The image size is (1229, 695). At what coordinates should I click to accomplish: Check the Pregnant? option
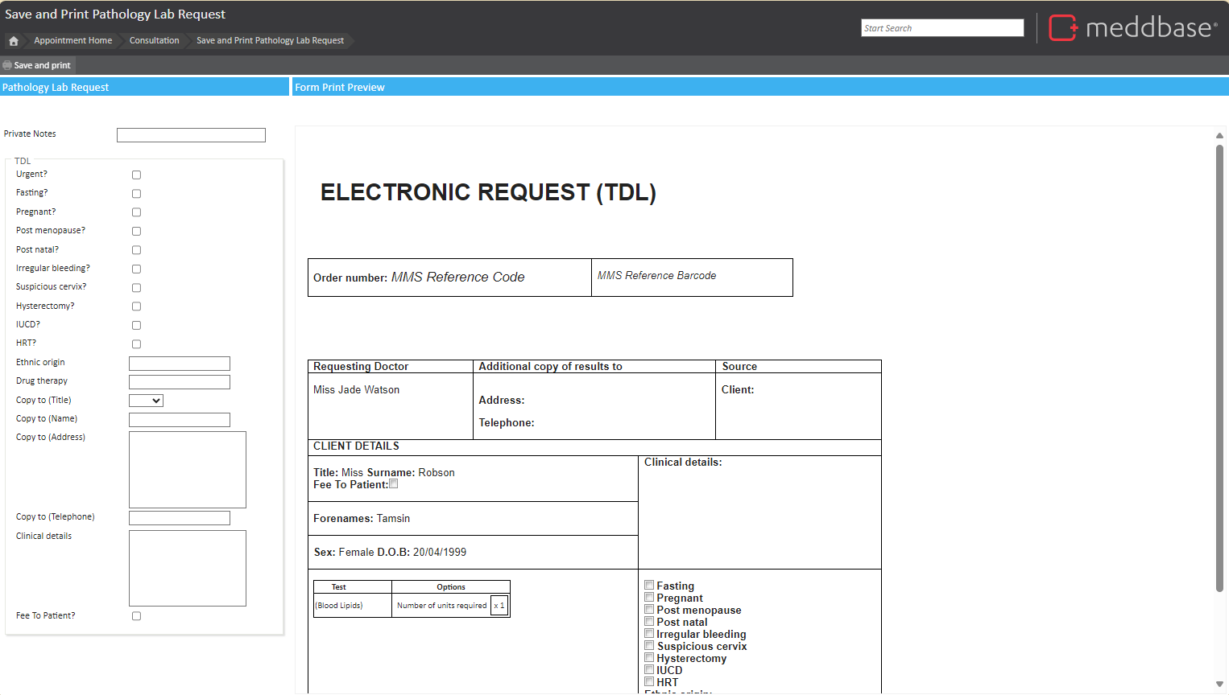(136, 212)
